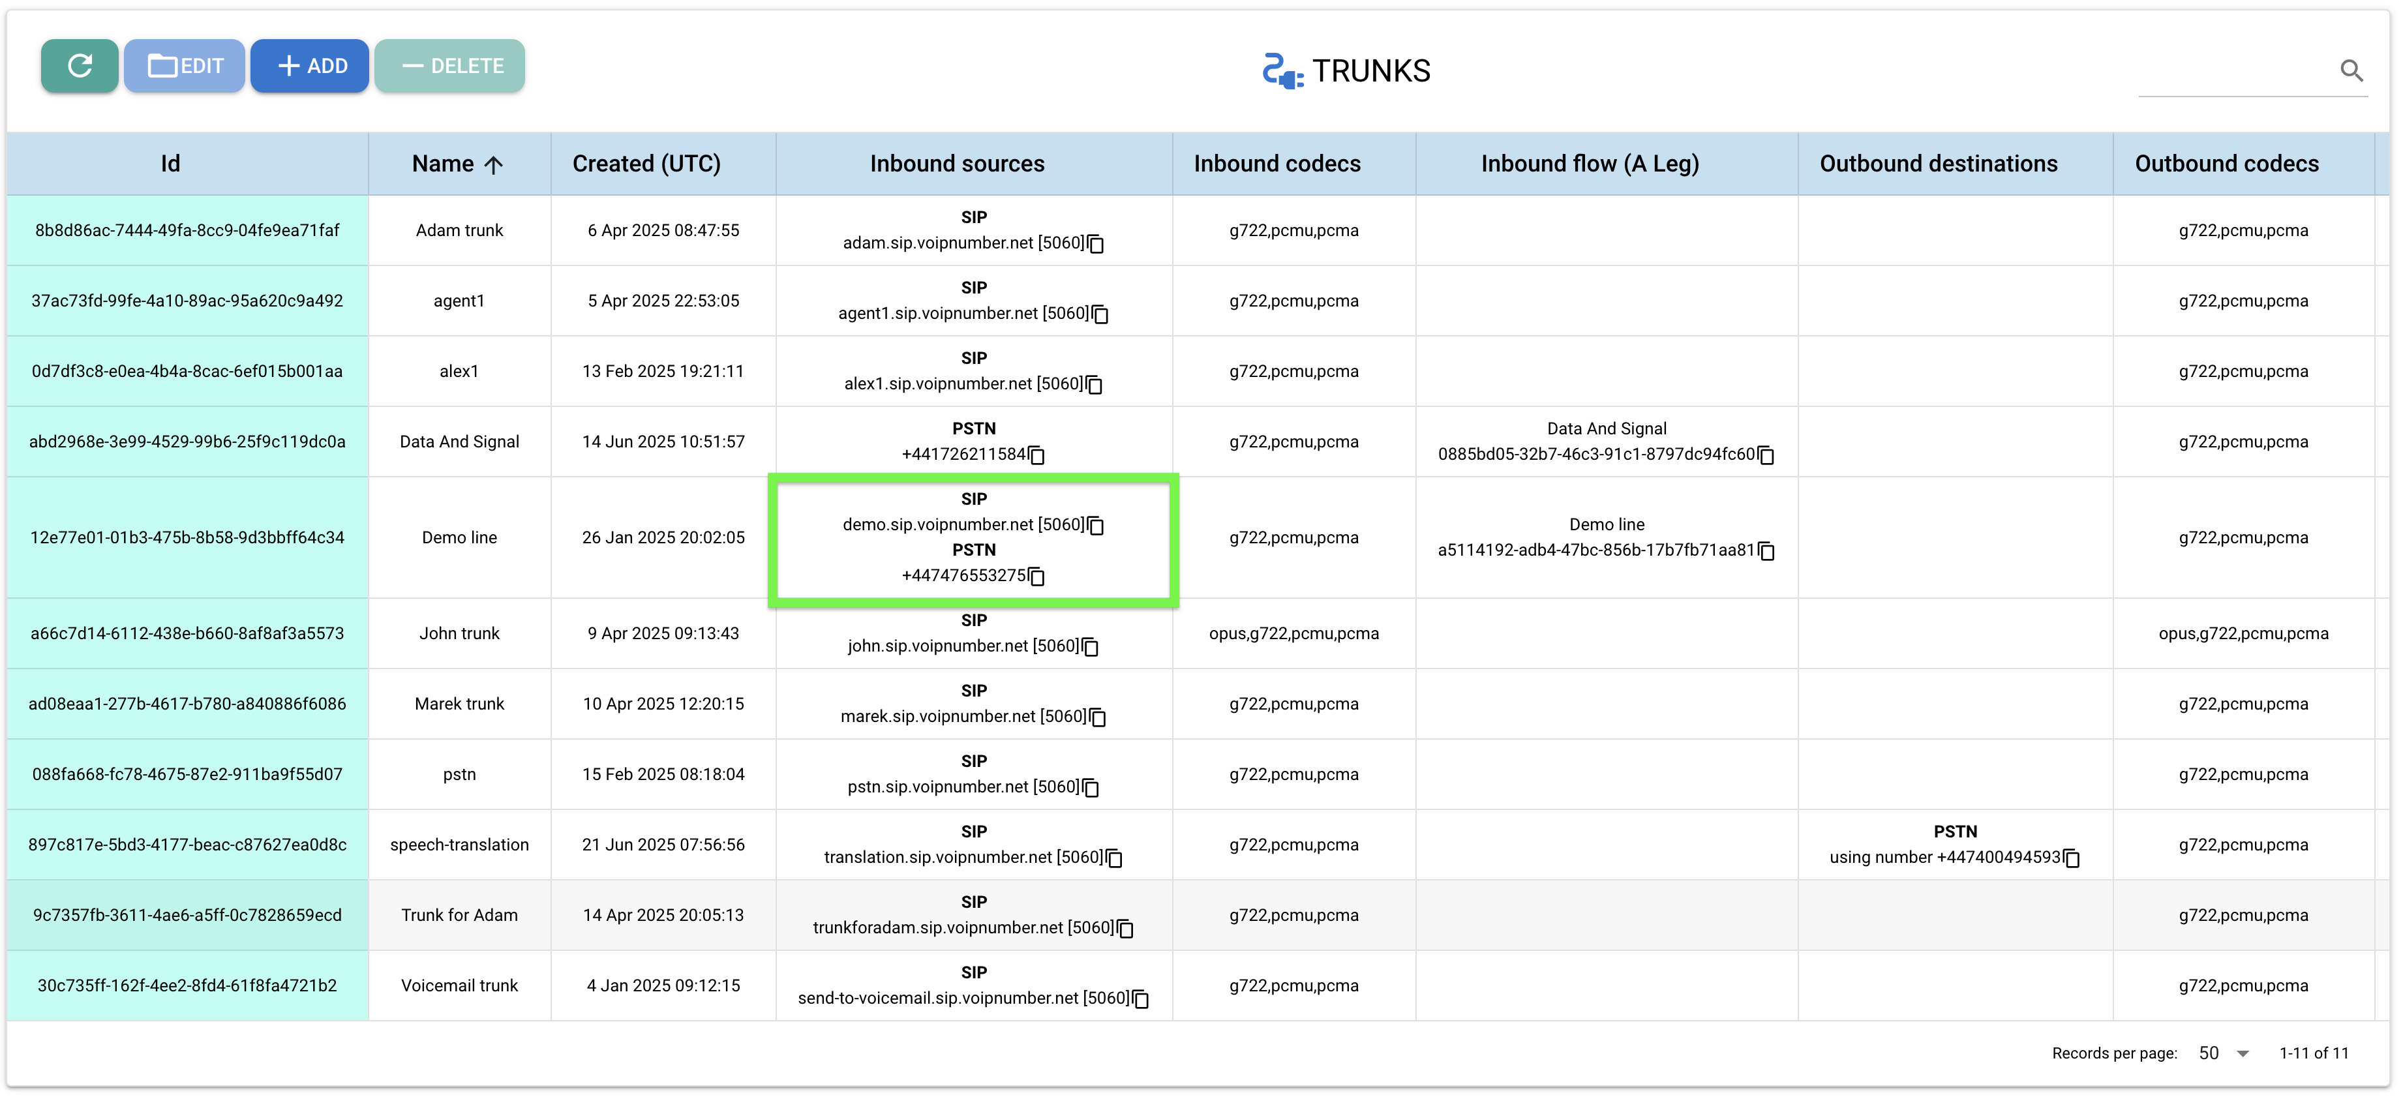Viewport: 2403px width, 1097px height.
Task: Copy speech-translation outbound number +447400494593
Action: 2072,858
